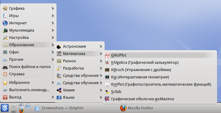This screenshot has width=221, height=113.
Task: Expand the Избранное submenu arrow
Action: click(53, 83)
